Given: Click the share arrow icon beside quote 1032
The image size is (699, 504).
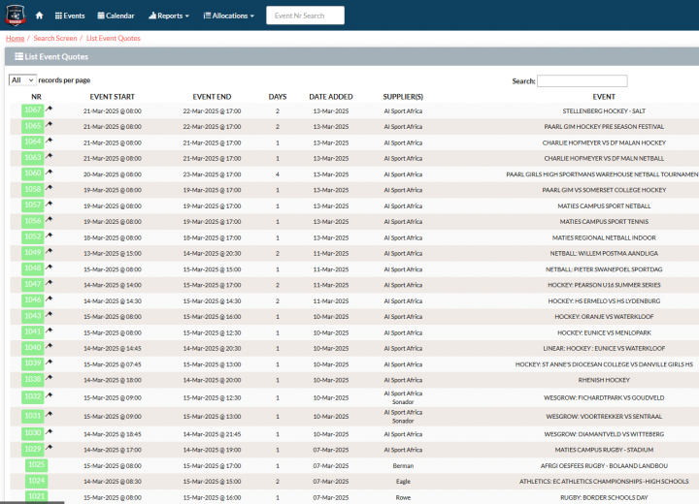Looking at the screenshot, I should pyautogui.click(x=50, y=394).
